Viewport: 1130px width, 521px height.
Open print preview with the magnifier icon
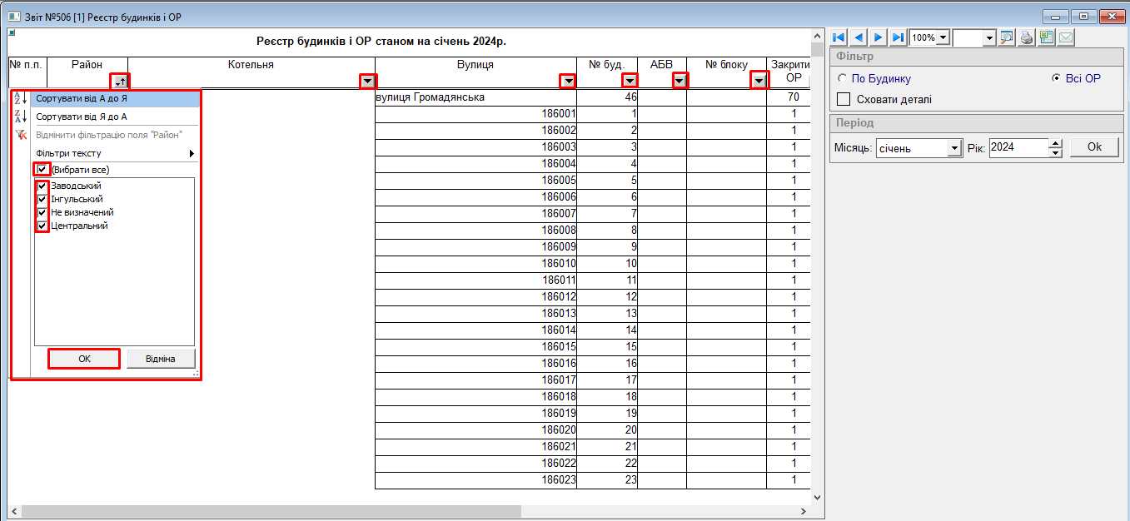coord(1007,37)
